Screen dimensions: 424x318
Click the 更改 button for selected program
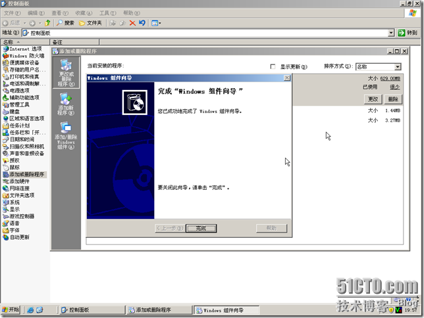click(x=373, y=99)
